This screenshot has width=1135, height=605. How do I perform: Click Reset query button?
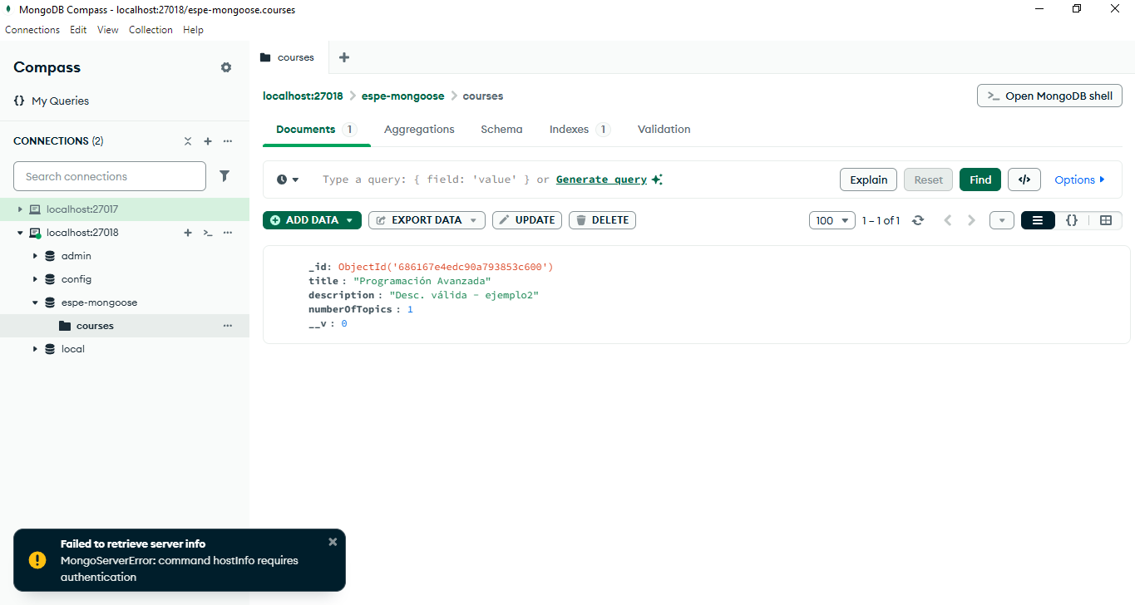(928, 180)
